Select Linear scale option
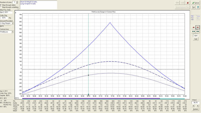The image size is (201, 113). tap(195, 36)
